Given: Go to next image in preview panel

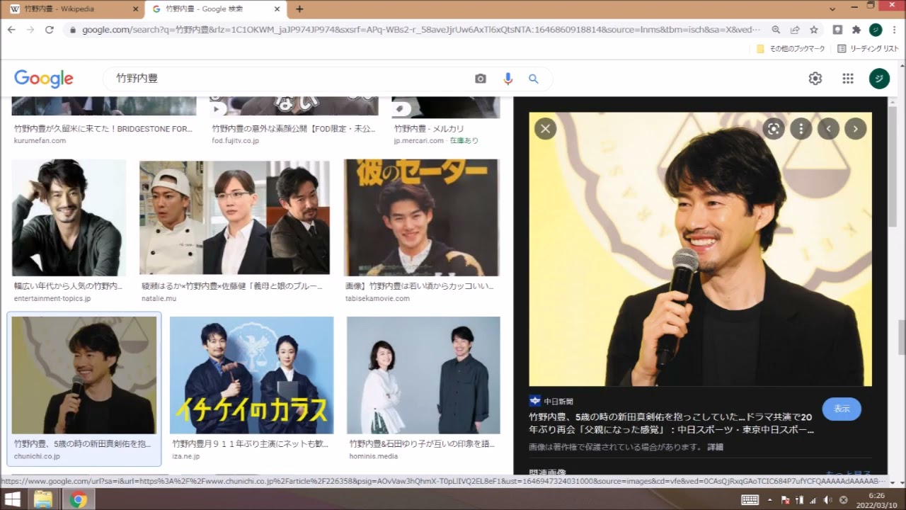Looking at the screenshot, I should (855, 128).
